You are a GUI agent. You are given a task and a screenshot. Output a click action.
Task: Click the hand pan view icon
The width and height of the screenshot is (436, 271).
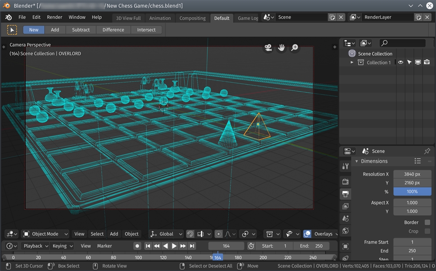(281, 48)
